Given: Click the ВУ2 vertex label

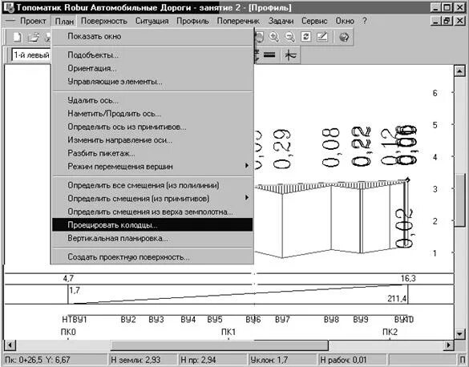Looking at the screenshot, I should pyautogui.click(x=128, y=320).
